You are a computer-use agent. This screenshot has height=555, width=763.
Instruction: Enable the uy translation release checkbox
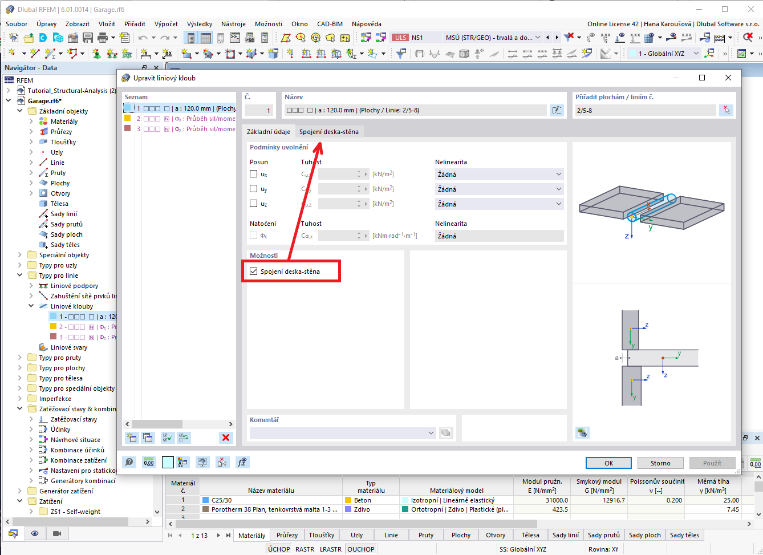tap(254, 189)
